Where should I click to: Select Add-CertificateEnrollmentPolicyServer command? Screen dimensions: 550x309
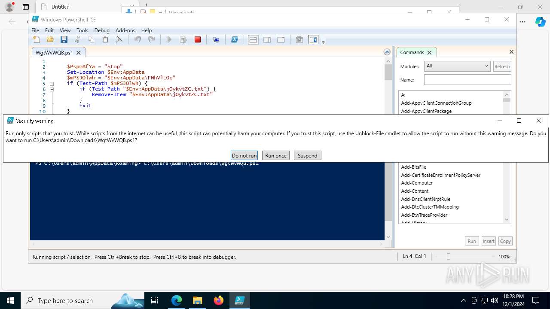[440, 175]
